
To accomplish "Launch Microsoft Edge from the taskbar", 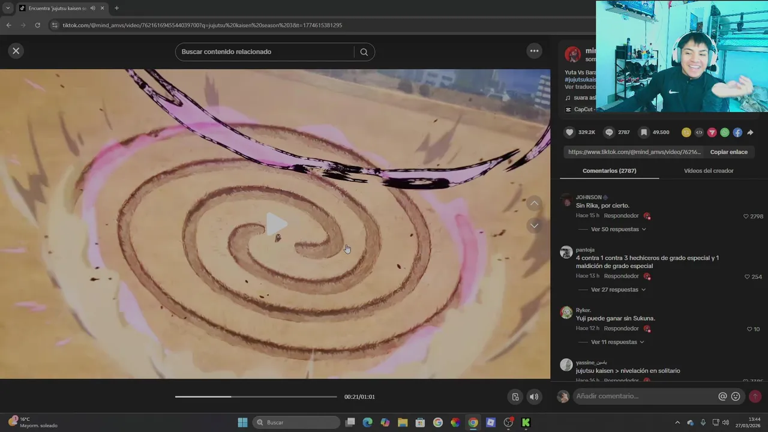I will (368, 422).
